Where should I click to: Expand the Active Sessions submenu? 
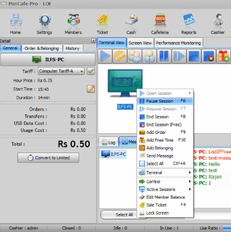(x=165, y=189)
